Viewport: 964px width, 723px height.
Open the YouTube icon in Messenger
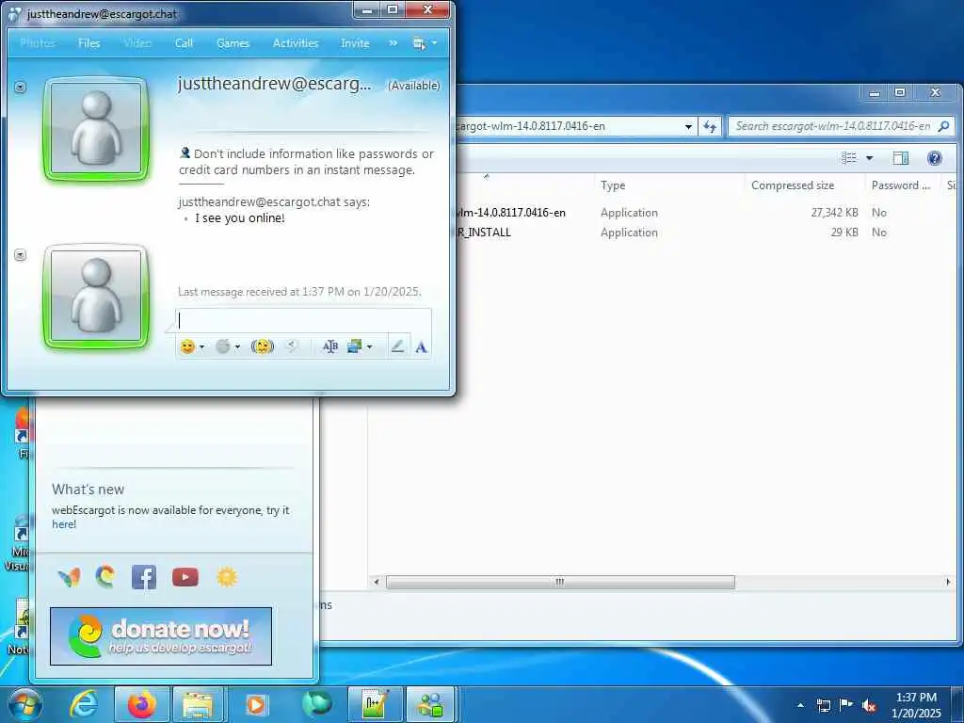185,577
